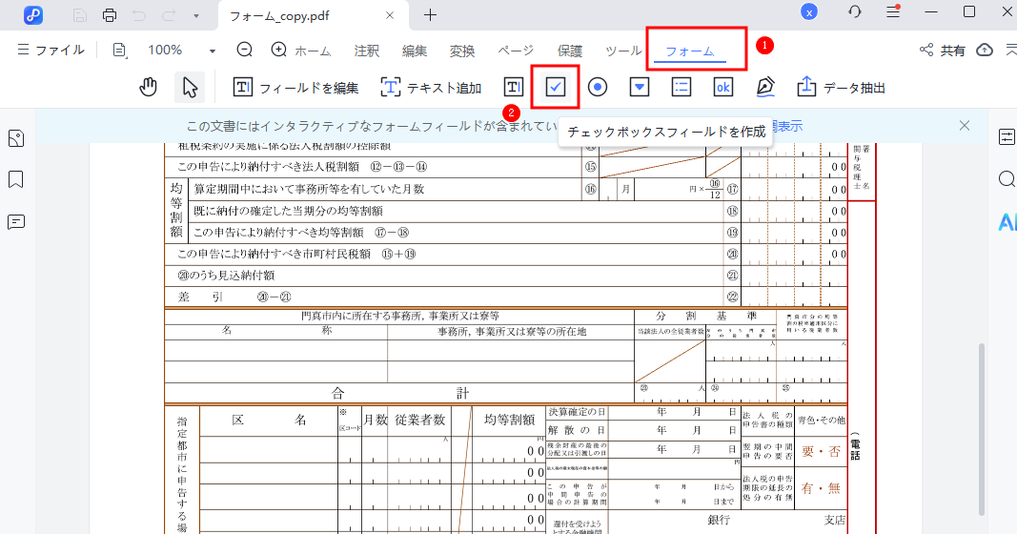Viewport: 1017px width, 534px height.
Task: Open the bookmarks sidebar panel
Action: tap(16, 179)
